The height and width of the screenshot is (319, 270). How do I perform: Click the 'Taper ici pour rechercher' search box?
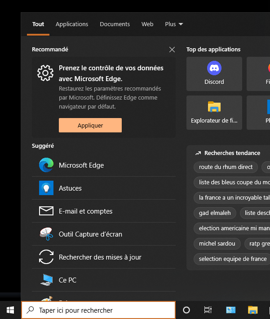(99, 310)
